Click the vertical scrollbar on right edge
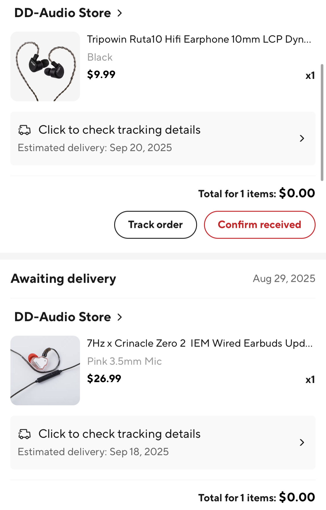 322,122
